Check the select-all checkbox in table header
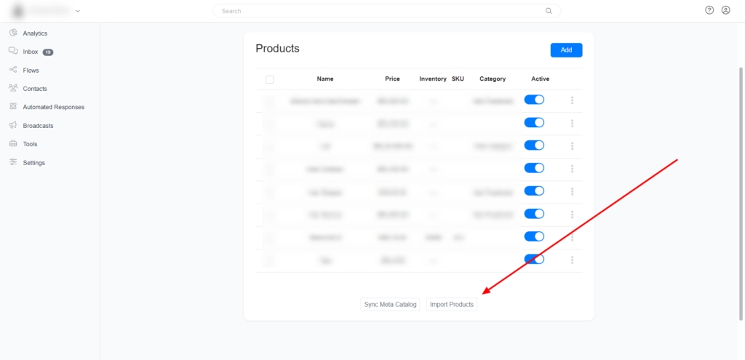Image resolution: width=745 pixels, height=360 pixels. 270,79
